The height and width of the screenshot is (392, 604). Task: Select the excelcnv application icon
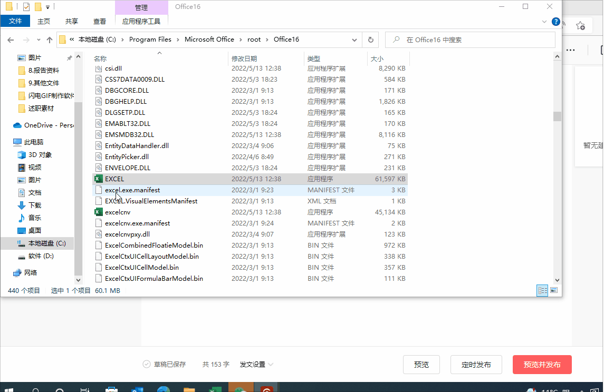point(99,212)
